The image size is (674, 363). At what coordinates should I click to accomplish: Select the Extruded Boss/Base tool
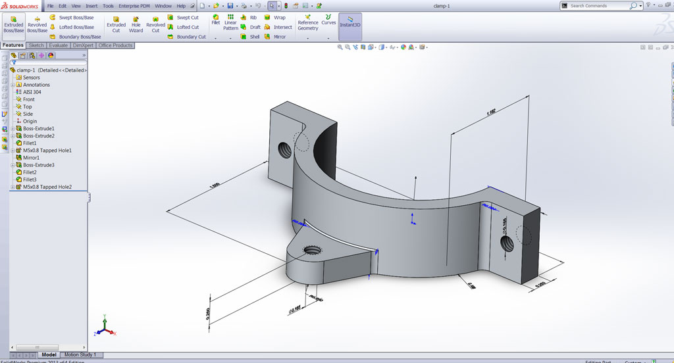pos(13,24)
